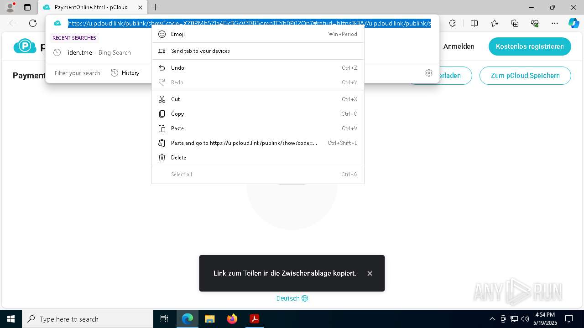Click Kostenlos registrieren button
The width and height of the screenshot is (584, 328).
coord(530,46)
